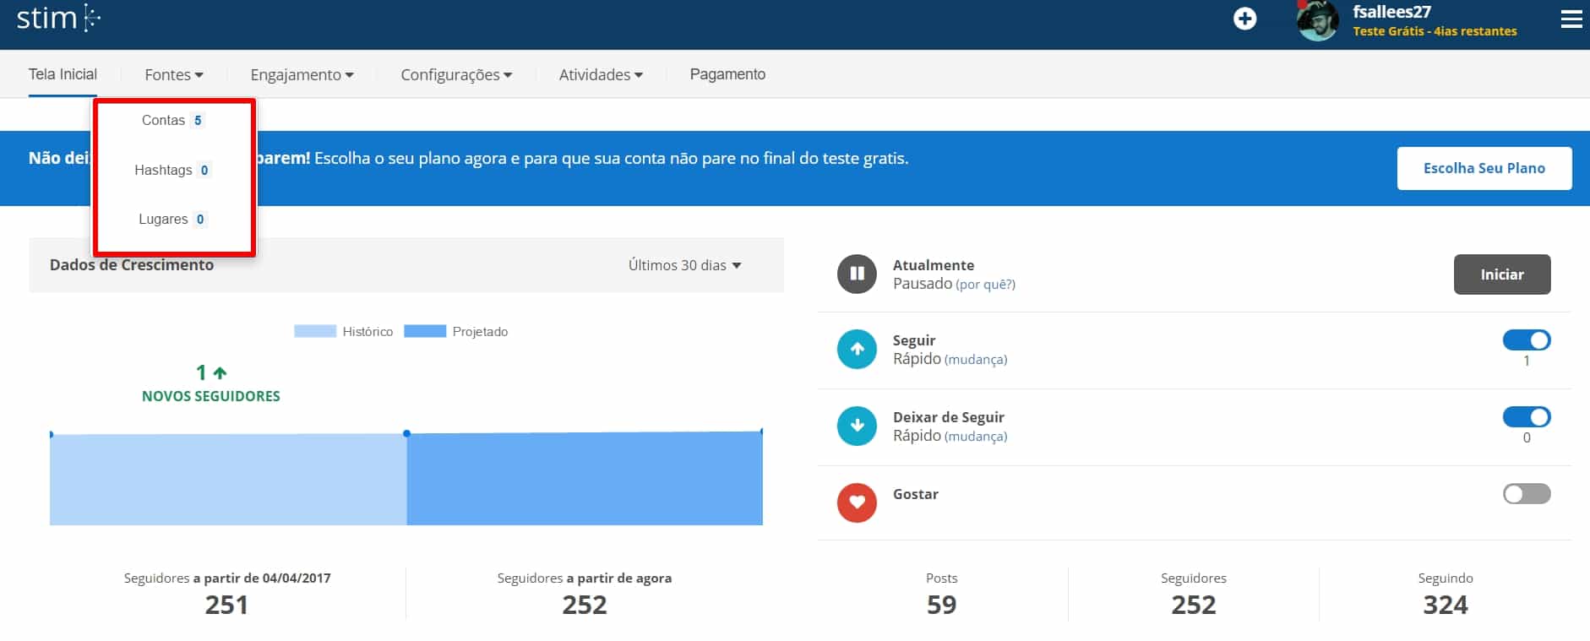Click the fsallees27 username
Screen dimensions: 1590x641
1391,12
